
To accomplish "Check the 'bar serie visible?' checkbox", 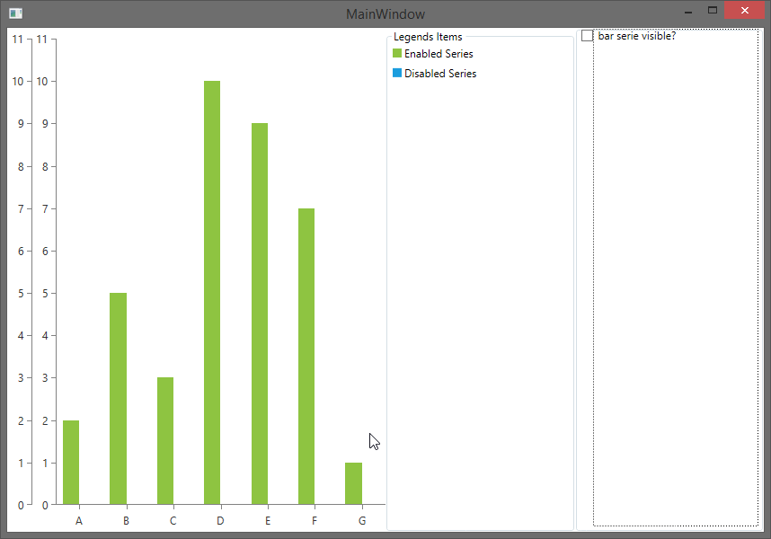I will tap(587, 36).
